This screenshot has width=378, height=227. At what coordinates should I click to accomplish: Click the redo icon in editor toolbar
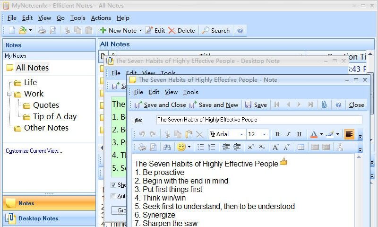153,134
